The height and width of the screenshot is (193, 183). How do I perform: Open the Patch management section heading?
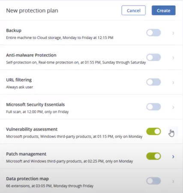26,154
